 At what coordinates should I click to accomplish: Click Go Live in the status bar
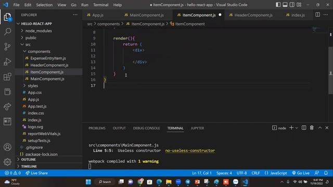click(301, 173)
